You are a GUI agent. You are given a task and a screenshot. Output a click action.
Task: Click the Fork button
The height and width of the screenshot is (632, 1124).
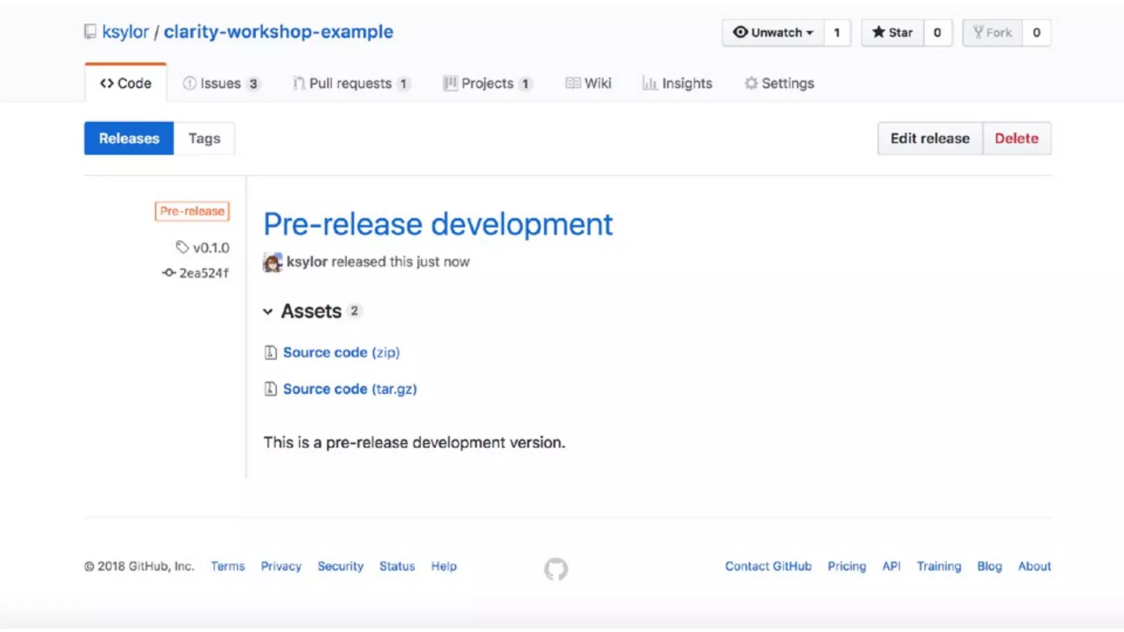tap(992, 32)
